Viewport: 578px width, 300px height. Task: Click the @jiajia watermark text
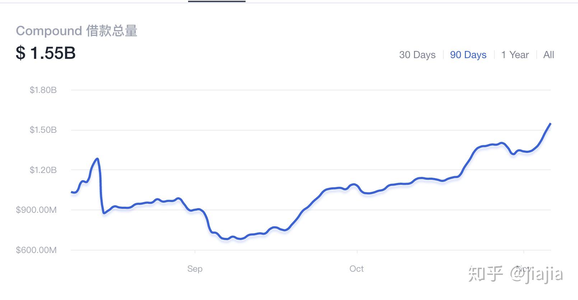(537, 275)
